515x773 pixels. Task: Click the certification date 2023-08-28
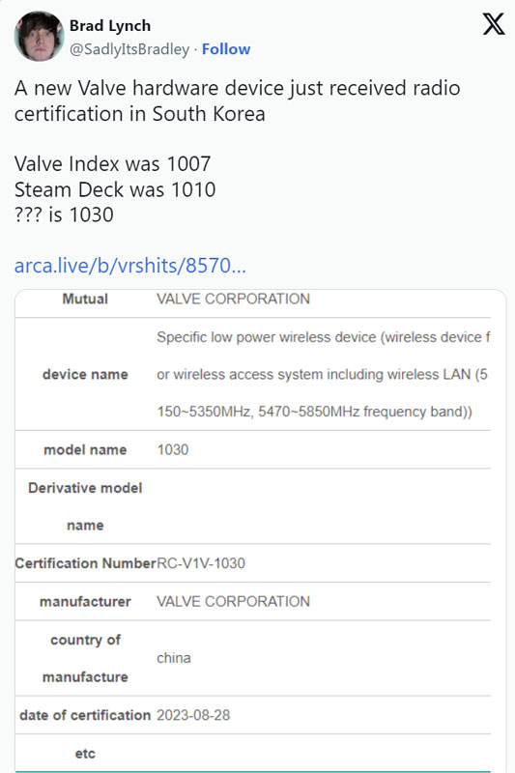tap(193, 715)
